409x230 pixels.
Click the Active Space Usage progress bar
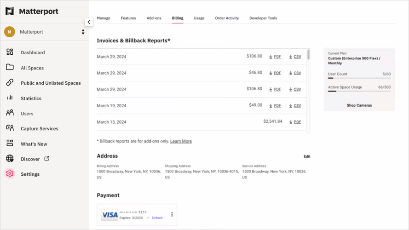point(359,91)
